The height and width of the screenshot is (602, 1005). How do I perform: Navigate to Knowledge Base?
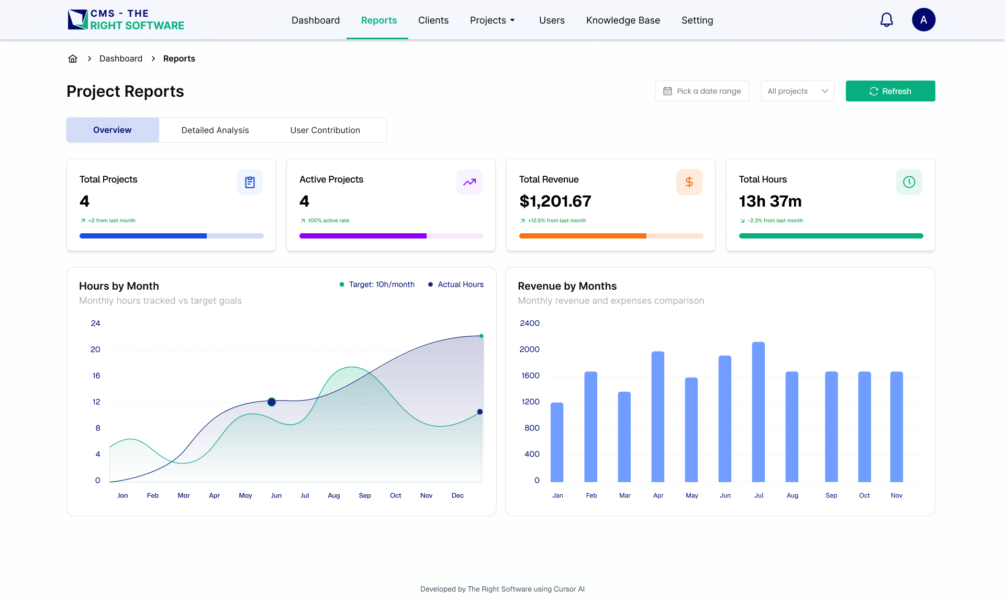coord(623,20)
